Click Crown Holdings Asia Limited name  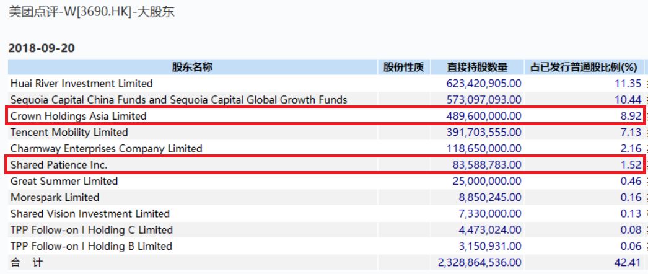click(78, 116)
